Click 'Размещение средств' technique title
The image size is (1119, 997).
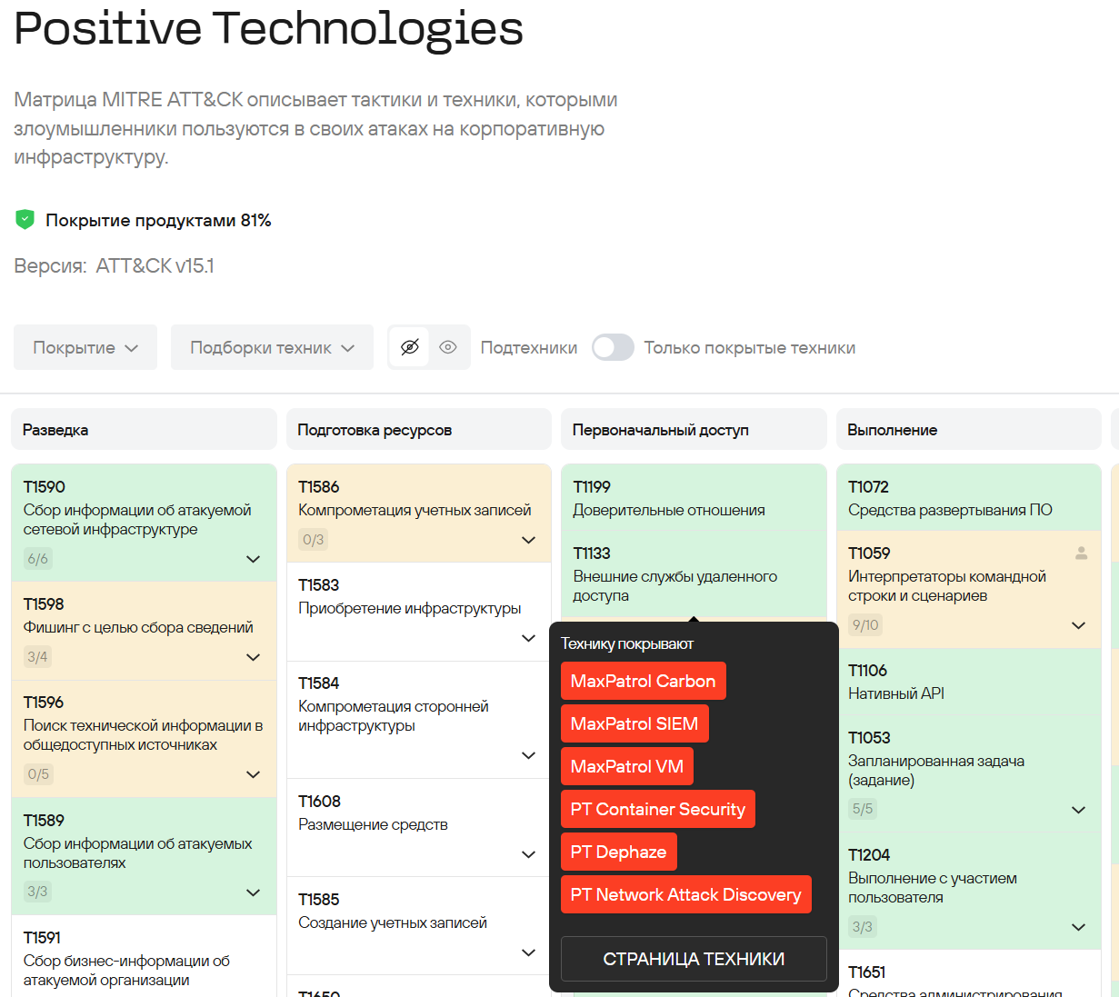373,824
